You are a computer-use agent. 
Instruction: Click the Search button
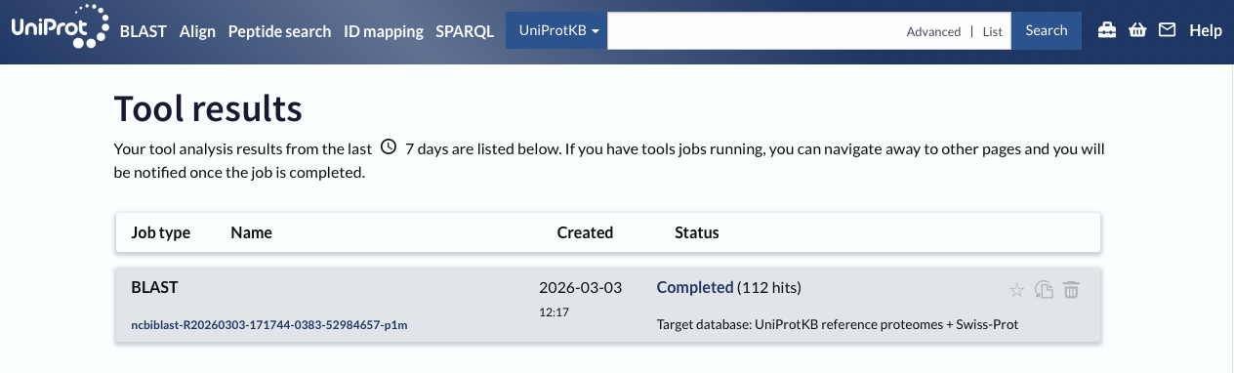[x=1047, y=30]
